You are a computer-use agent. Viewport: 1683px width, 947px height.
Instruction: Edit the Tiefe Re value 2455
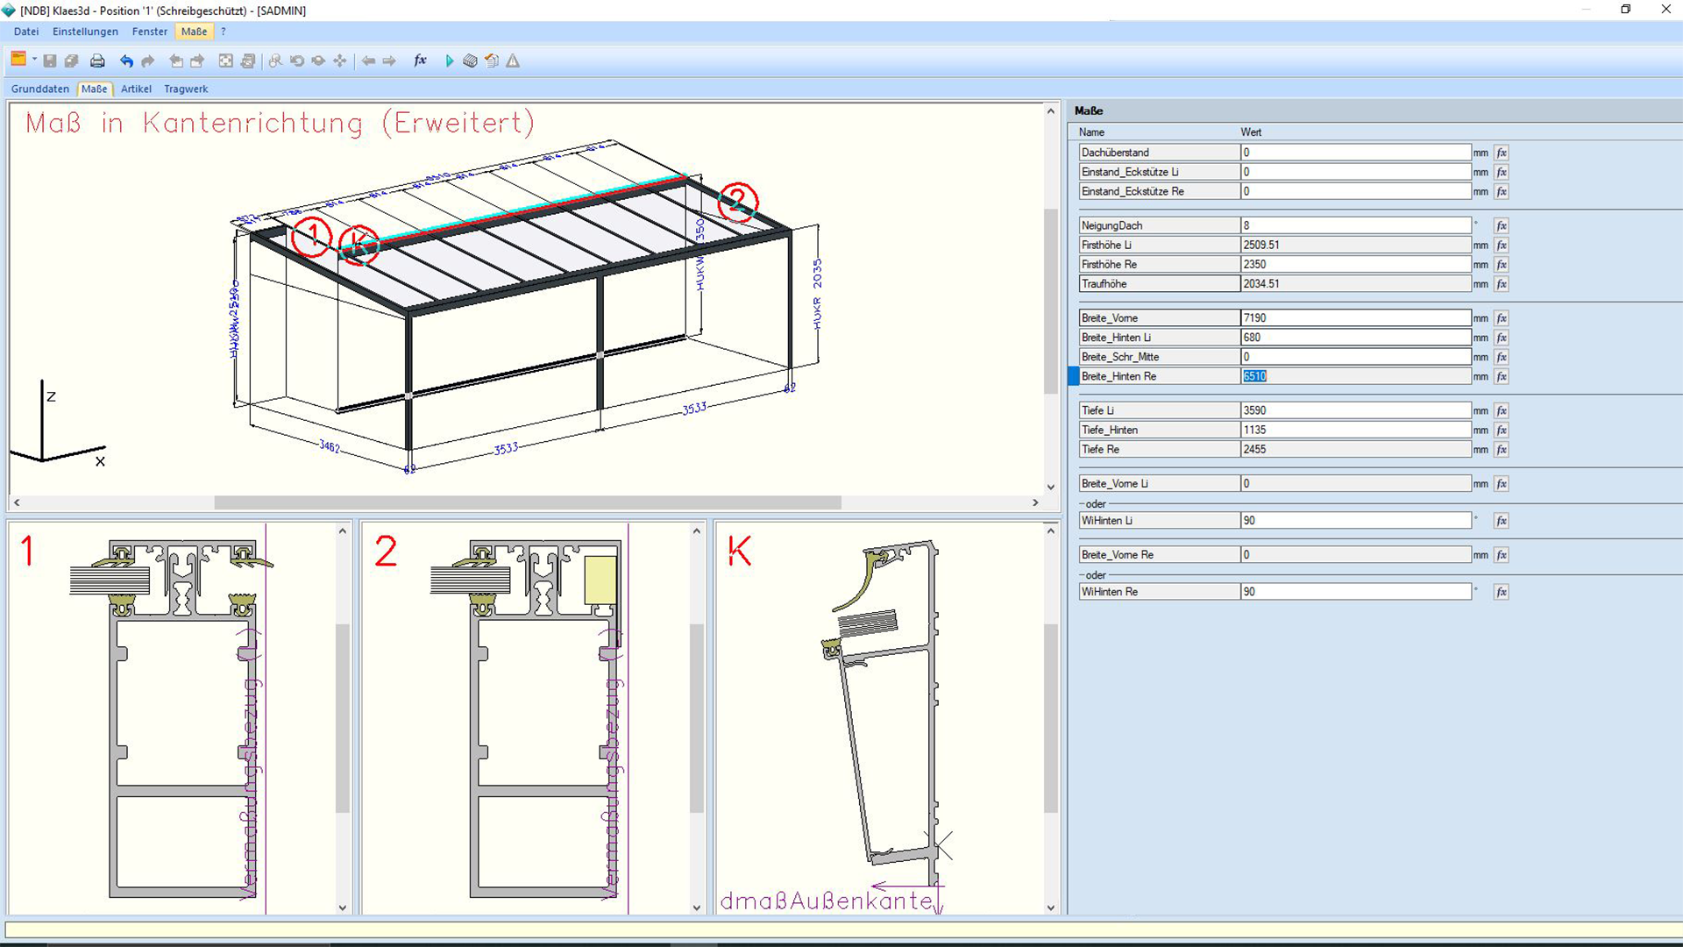click(1355, 449)
